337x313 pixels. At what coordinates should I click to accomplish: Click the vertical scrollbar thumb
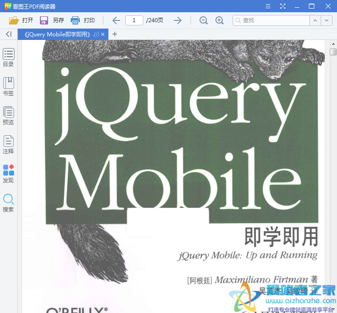click(333, 52)
